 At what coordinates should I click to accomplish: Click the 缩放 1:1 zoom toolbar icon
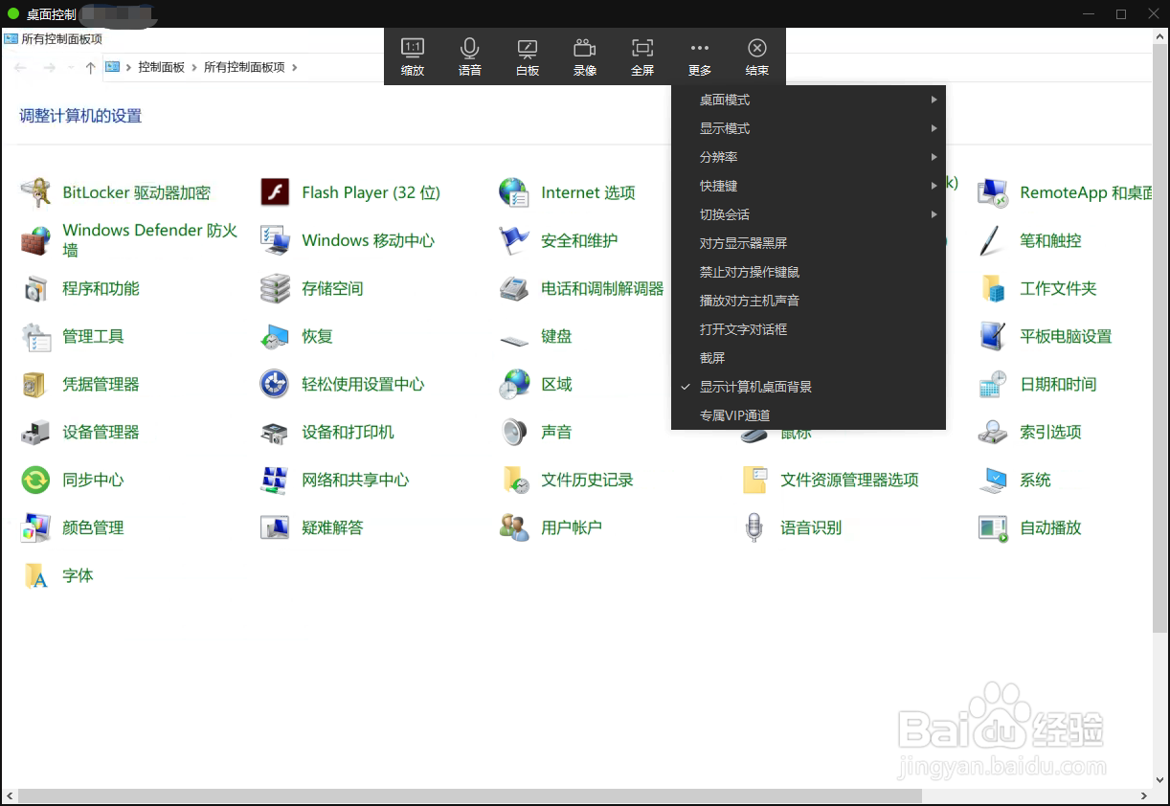click(x=413, y=48)
